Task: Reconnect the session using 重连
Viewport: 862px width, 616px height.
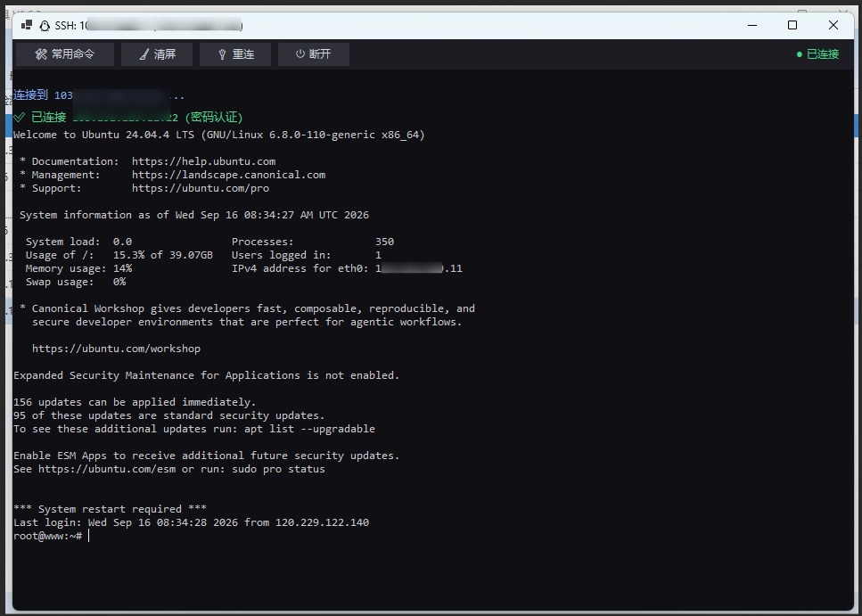Action: 235,53
